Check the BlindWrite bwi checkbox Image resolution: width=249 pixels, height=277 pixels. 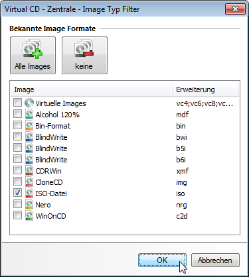17,137
